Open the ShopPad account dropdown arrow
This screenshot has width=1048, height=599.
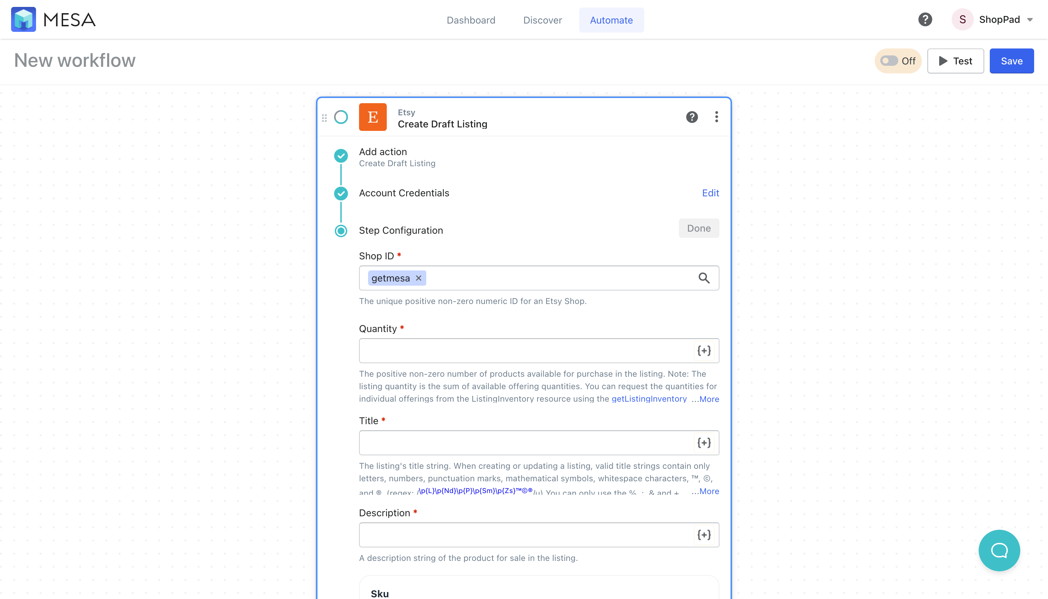coord(1030,20)
